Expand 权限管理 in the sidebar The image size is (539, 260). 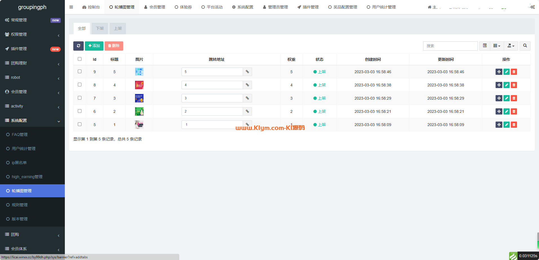click(x=32, y=34)
